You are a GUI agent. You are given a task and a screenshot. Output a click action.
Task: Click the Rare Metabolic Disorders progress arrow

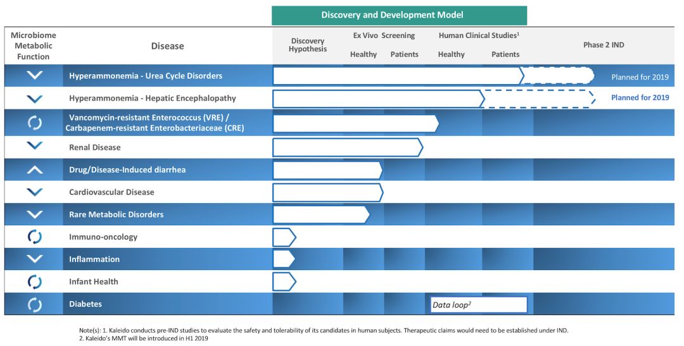(x=321, y=214)
